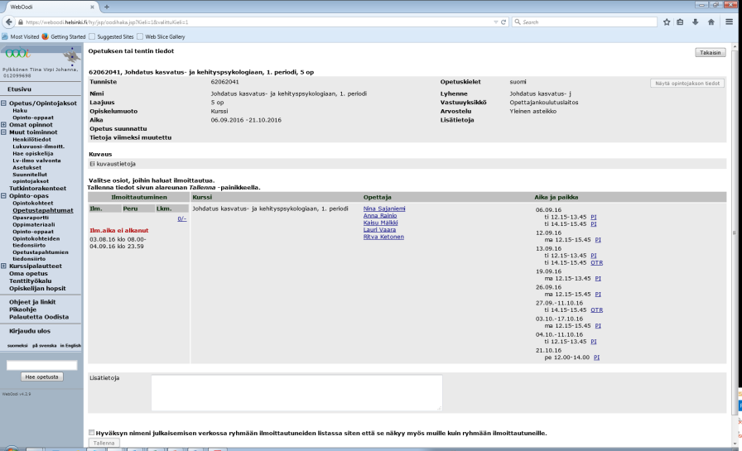The height and width of the screenshot is (451, 742).
Task: Open teacher Anna Rainio link
Action: (x=380, y=216)
